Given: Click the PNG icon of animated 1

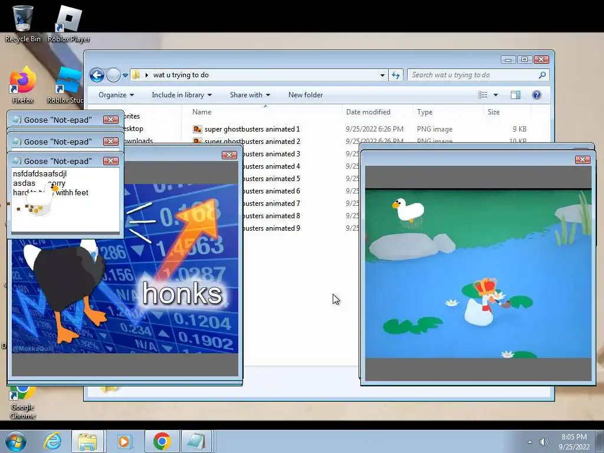Looking at the screenshot, I should pyautogui.click(x=198, y=129).
